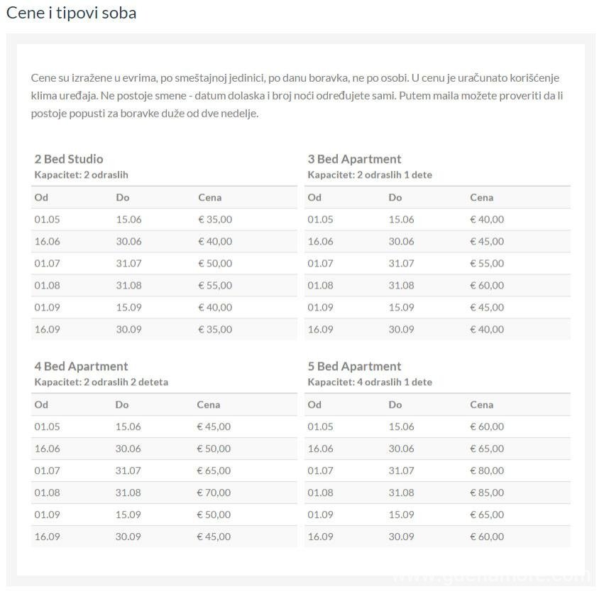Click the "Cena" header in 3 Bed Apartment table
The image size is (604, 592).
(x=481, y=197)
